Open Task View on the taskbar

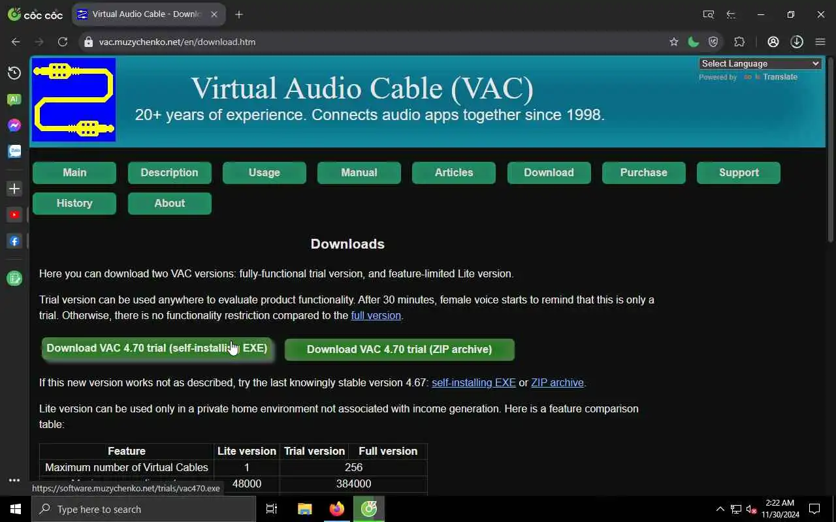coord(272,509)
